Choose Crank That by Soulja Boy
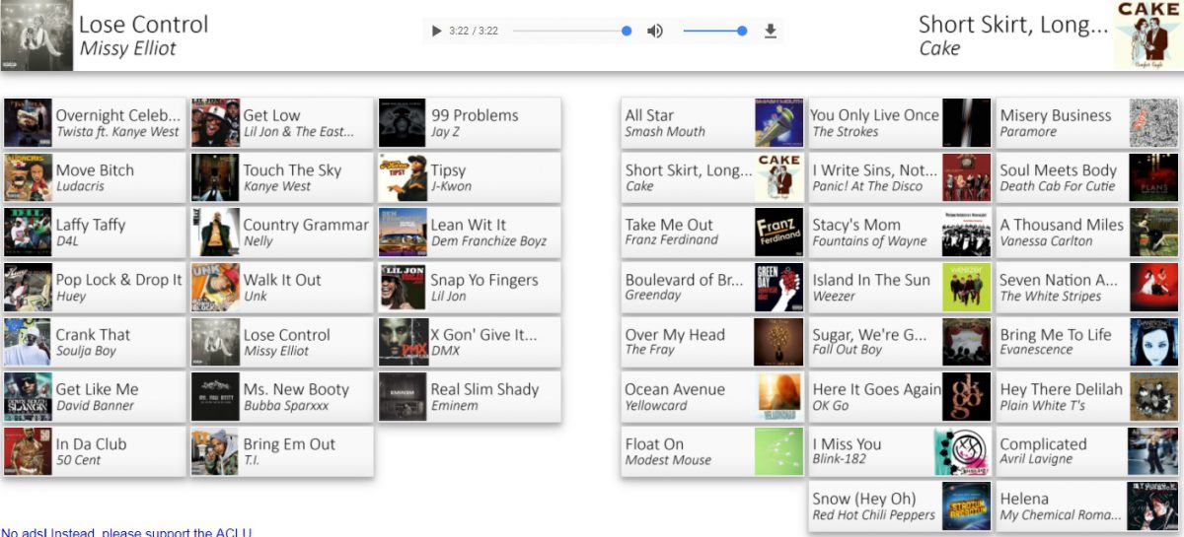The image size is (1184, 537). 94,342
